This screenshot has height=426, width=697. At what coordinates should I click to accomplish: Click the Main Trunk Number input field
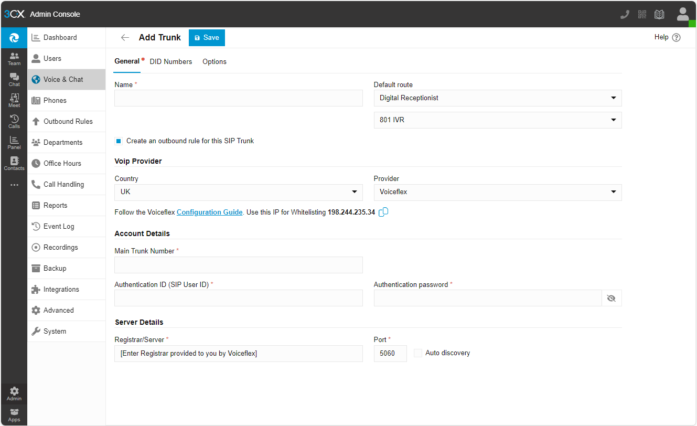pyautogui.click(x=238, y=265)
